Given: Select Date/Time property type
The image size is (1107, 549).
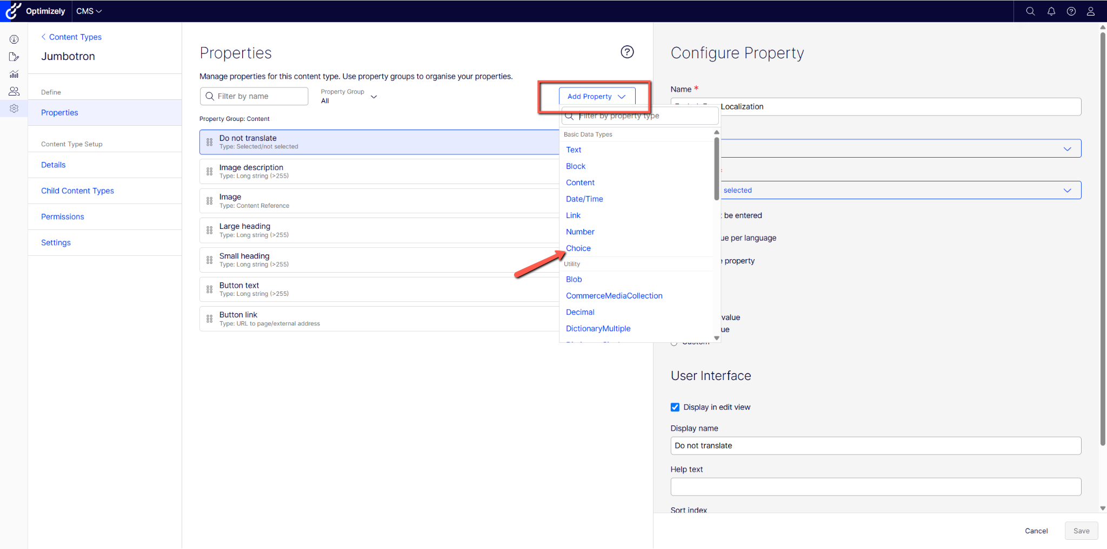Looking at the screenshot, I should [584, 199].
